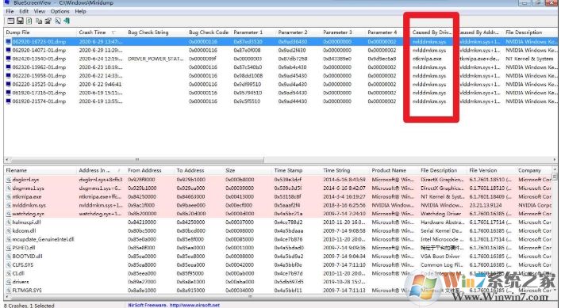
Task: Click the file icon beside halmacpi.dll
Action: pos(9,222)
